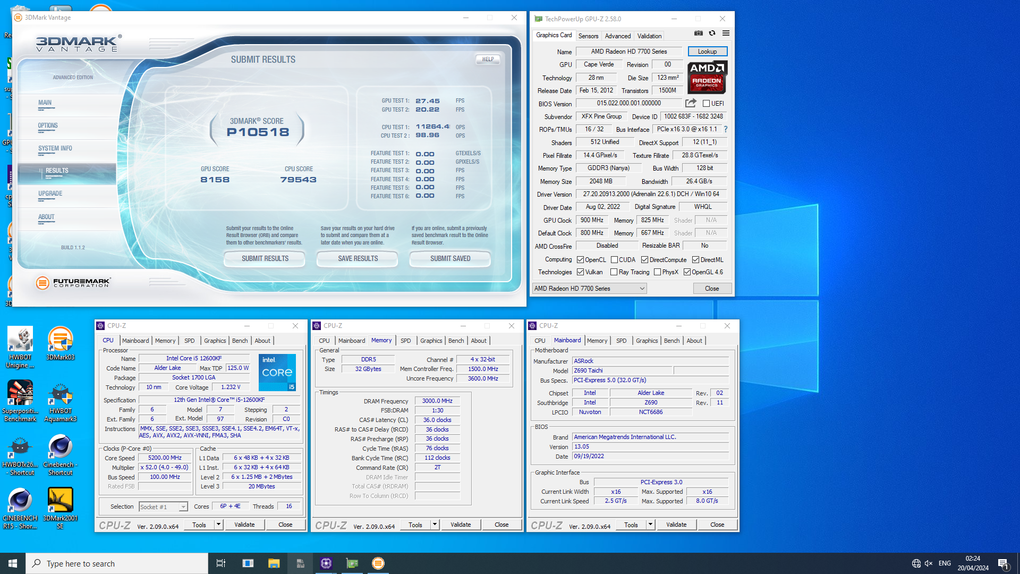Open 3DMark03 desktop shortcut

point(60,344)
